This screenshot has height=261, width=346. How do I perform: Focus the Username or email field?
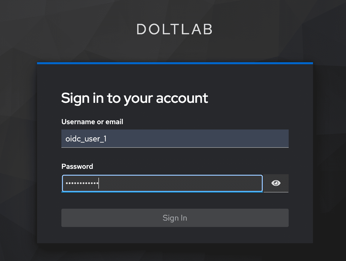(175, 138)
